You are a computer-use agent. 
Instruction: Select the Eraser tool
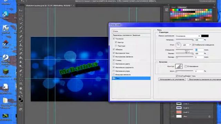pos(21,53)
